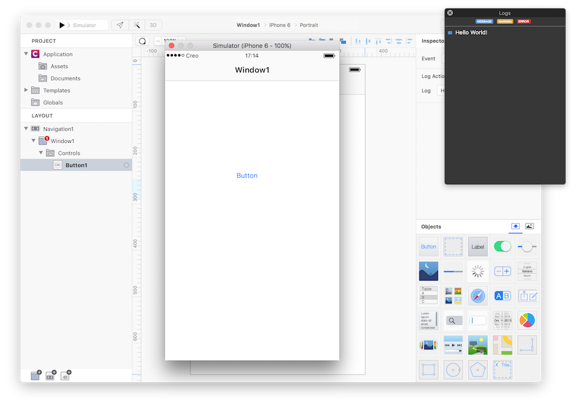Click the Run play button in toolbar
The image size is (583, 405).
pyautogui.click(x=62, y=25)
